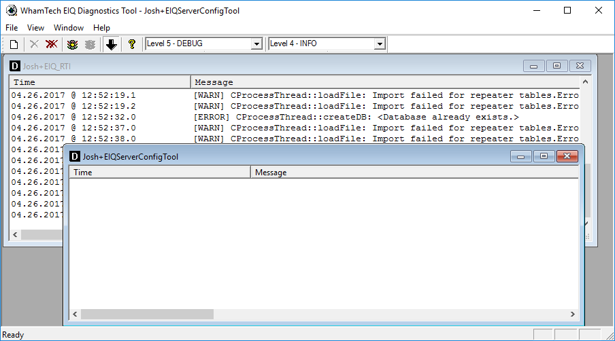Open the Window menu
This screenshot has height=341, width=615.
click(x=69, y=28)
